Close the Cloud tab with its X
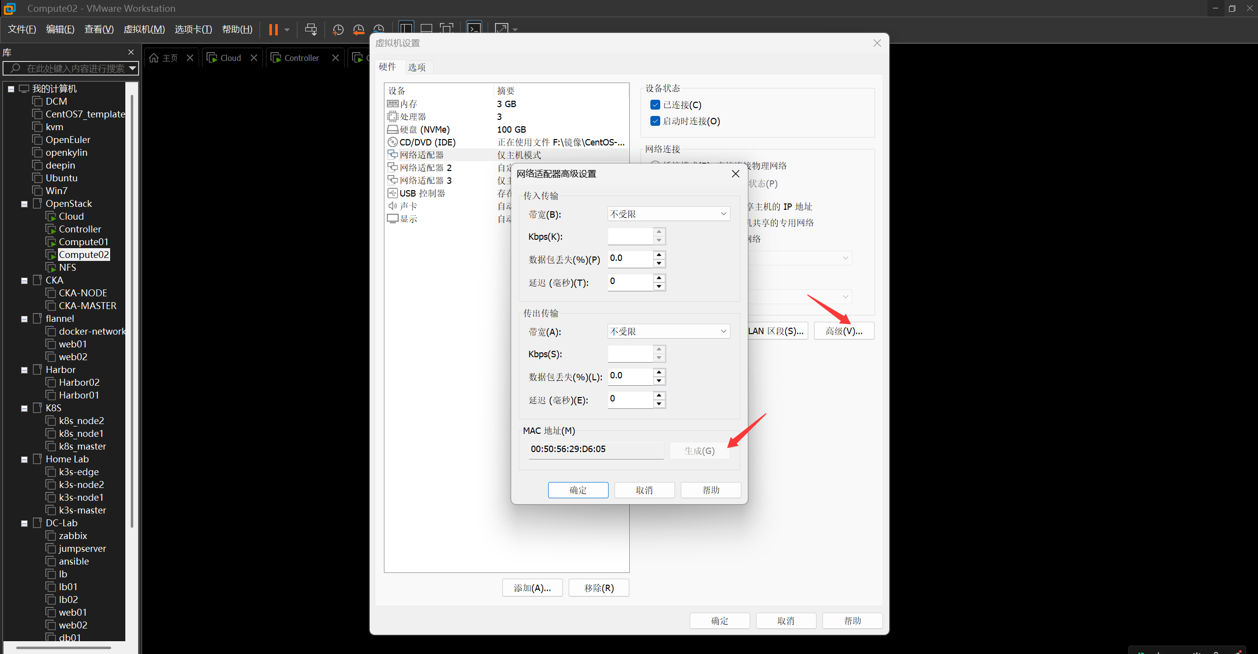This screenshot has width=1258, height=654. 254,58
